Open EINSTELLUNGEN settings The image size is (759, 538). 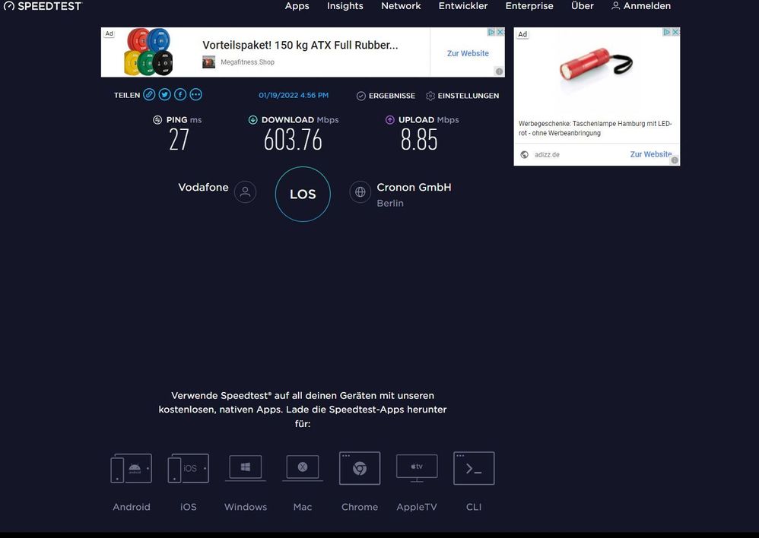462,96
